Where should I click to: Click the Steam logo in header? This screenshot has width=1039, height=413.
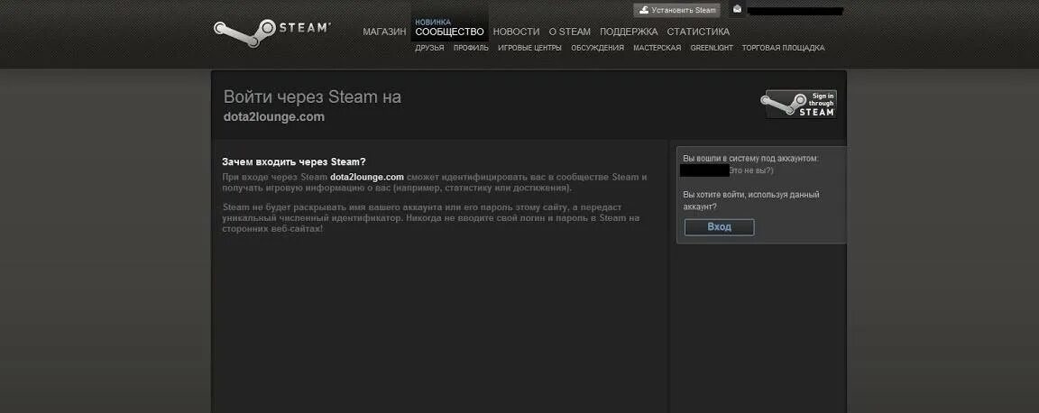tap(271, 32)
